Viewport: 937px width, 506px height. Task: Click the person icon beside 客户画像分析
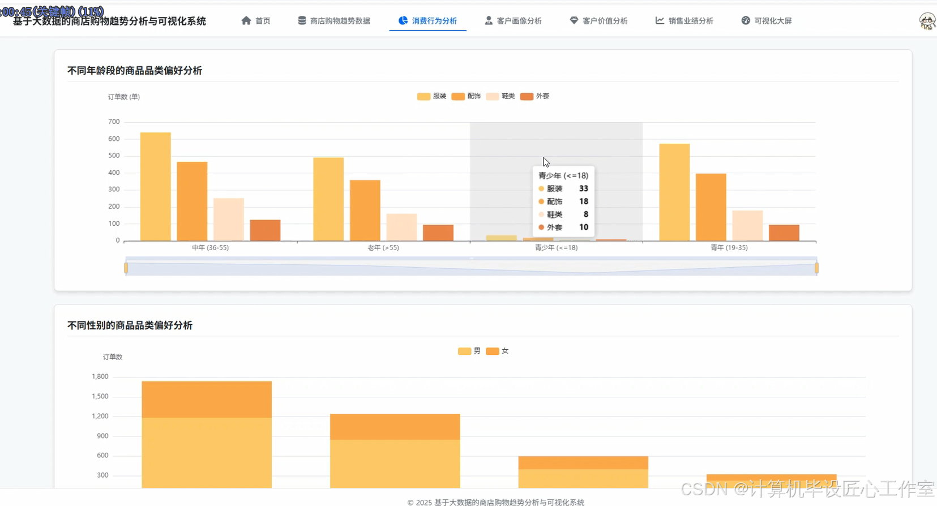point(489,20)
